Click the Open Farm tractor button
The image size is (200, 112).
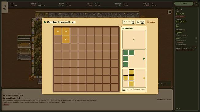(5, 7)
